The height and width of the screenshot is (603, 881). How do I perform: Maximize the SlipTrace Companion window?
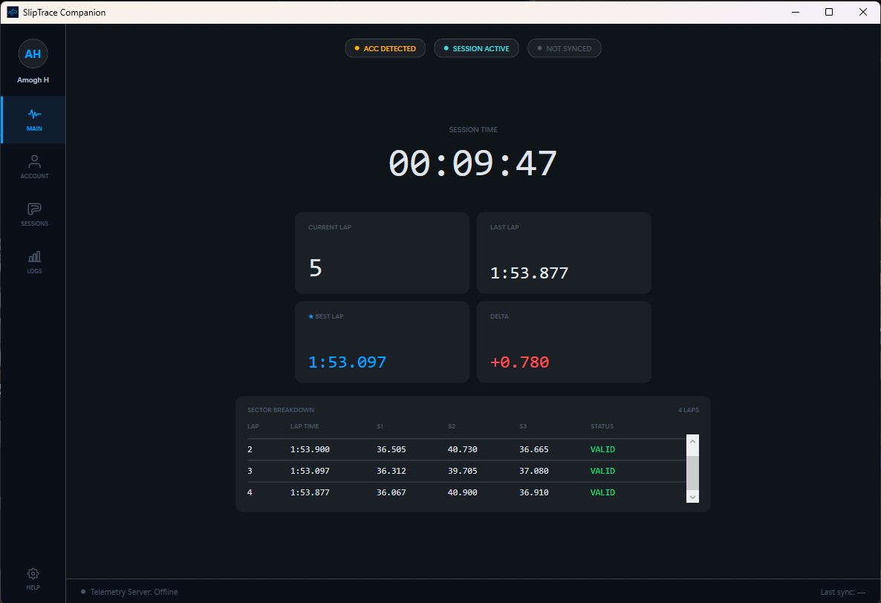(829, 12)
